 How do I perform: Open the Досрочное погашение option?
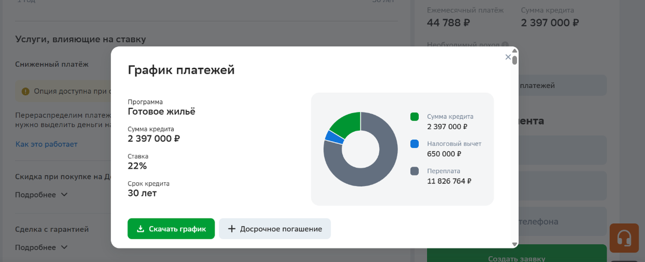275,229
